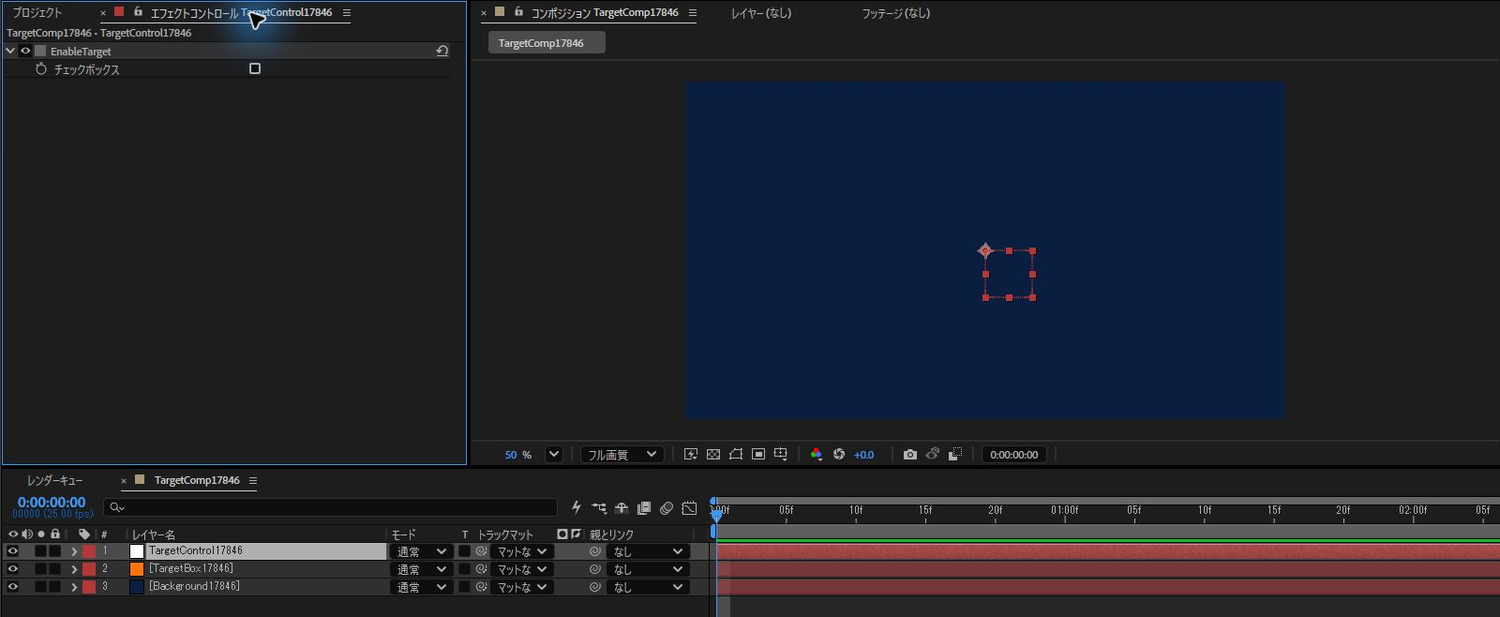The width and height of the screenshot is (1500, 617).
Task: Reset the EnableTarget effect
Action: click(x=442, y=51)
